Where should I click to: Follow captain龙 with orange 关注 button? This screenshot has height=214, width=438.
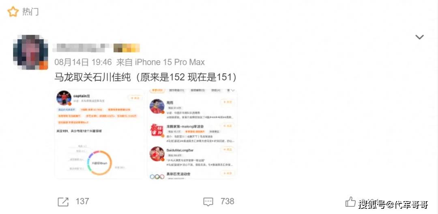coord(135,98)
